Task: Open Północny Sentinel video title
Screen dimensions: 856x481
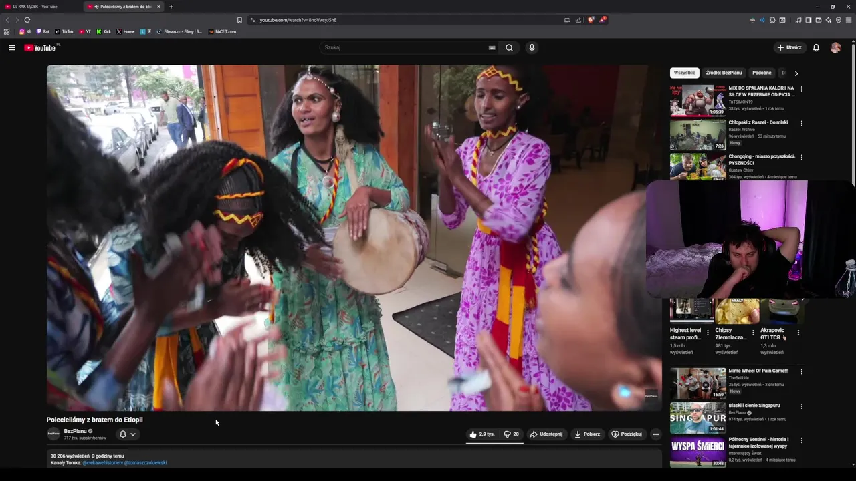Action: [x=759, y=442]
